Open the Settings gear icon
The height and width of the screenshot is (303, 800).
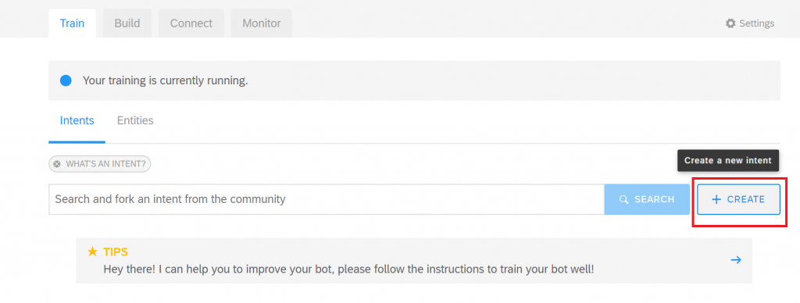pyautogui.click(x=730, y=23)
